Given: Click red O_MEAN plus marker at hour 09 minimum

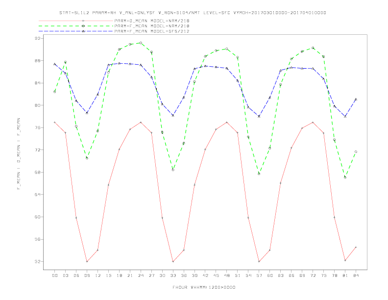Looking at the screenshot, I should coord(87,261).
